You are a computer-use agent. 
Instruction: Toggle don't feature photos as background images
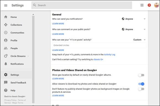click(x=141, y=89)
